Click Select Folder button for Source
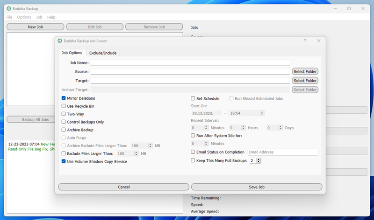 pyautogui.click(x=305, y=71)
